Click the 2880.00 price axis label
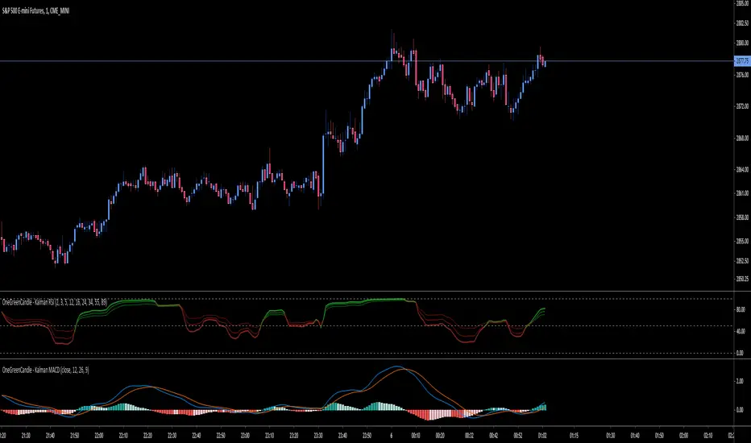 tap(742, 43)
